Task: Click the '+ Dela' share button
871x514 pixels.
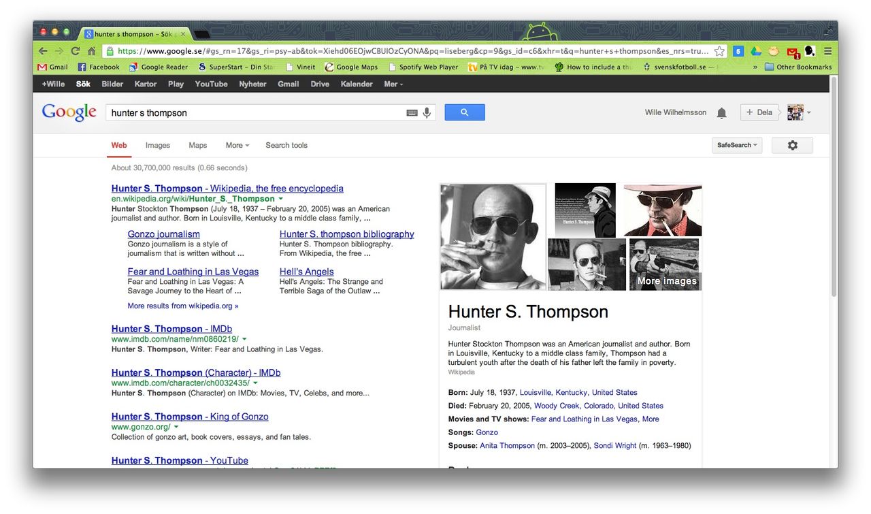Action: (x=759, y=112)
